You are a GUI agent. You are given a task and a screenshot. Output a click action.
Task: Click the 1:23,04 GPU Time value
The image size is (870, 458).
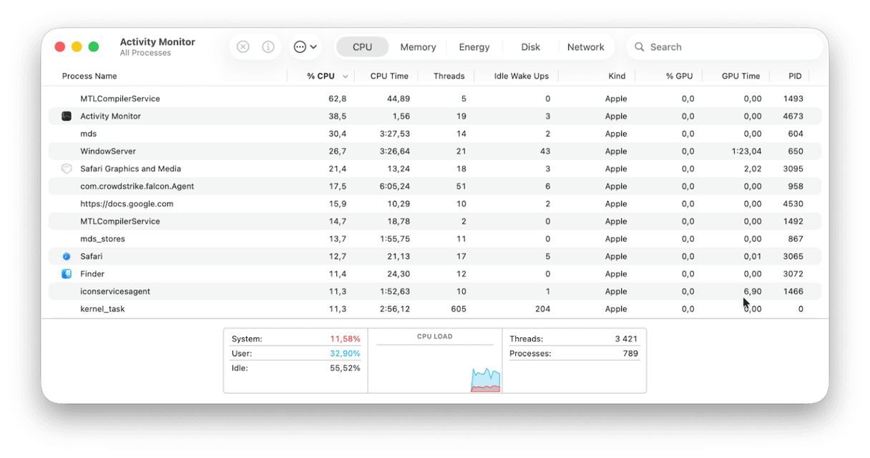point(747,151)
